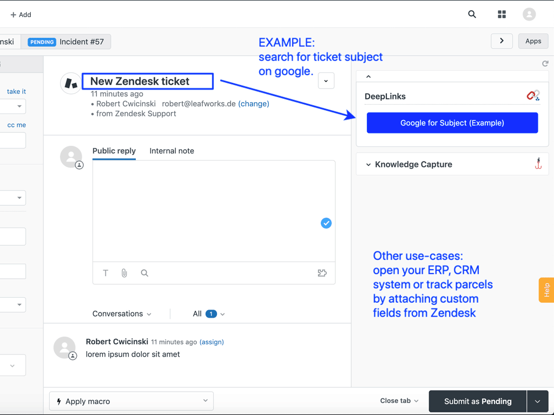Click the search icon in reply toolbar

tap(144, 273)
